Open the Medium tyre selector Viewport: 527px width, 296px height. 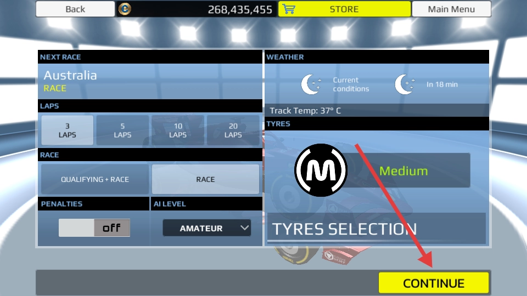coord(403,170)
